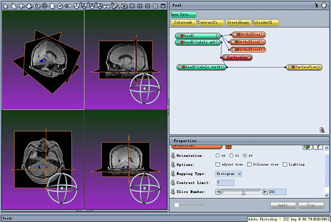
Task: Select the interact arrow tool in viewer toolbar
Action: coord(6,6)
